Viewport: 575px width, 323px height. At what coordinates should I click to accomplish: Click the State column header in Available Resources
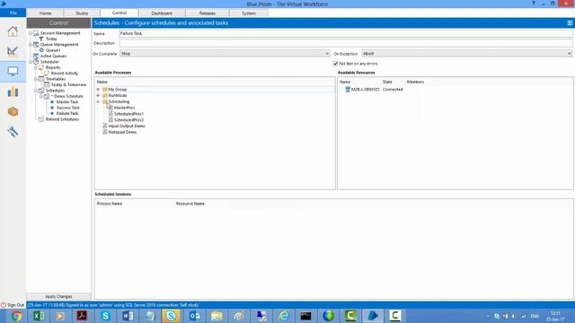click(387, 82)
